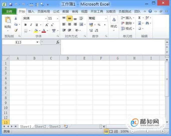Expand the 粘贴 paste options arrow
The width and height of the screenshot is (171, 136).
click(8, 31)
